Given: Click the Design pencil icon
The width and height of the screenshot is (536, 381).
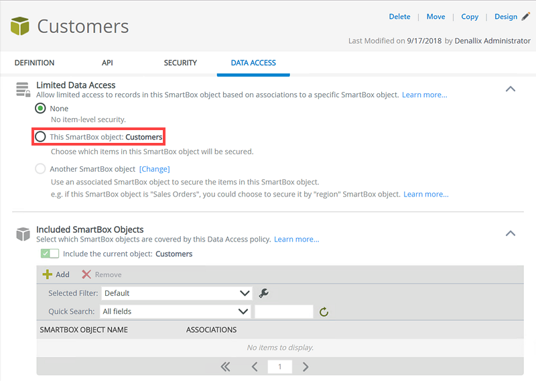Looking at the screenshot, I should (x=526, y=17).
